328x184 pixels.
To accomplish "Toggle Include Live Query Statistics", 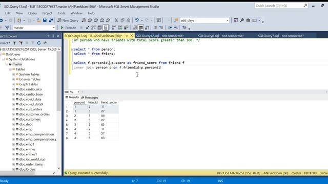I will tap(120, 28).
